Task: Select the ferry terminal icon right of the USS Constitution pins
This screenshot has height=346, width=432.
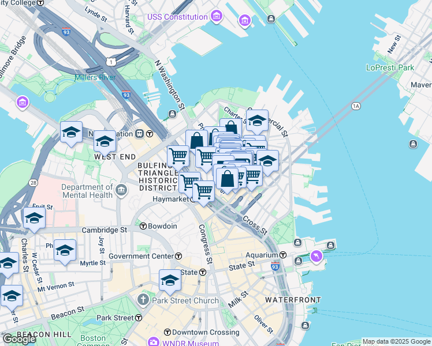Action: tap(271, 18)
